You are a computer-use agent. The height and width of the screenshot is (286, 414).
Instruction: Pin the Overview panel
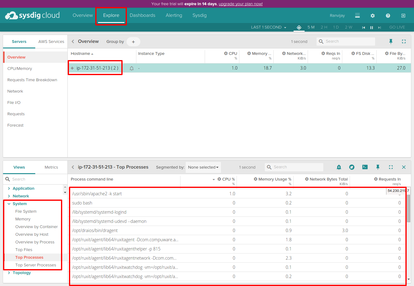click(x=391, y=41)
